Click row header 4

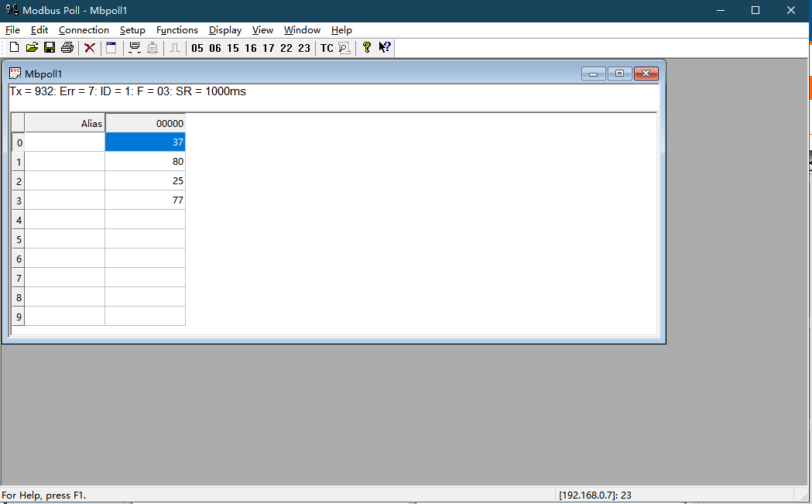tap(18, 220)
